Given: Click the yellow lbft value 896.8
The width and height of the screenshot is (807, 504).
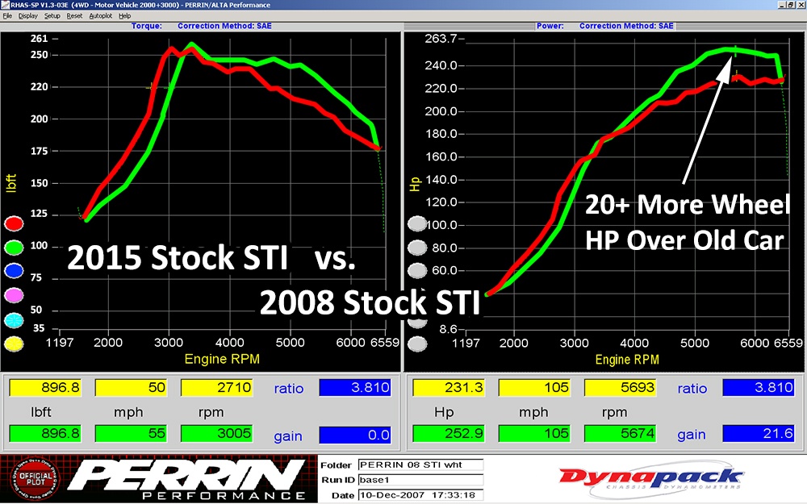Looking at the screenshot, I should (x=45, y=387).
